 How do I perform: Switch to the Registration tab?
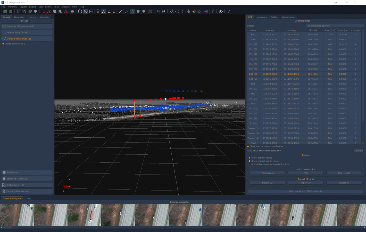(288, 17)
